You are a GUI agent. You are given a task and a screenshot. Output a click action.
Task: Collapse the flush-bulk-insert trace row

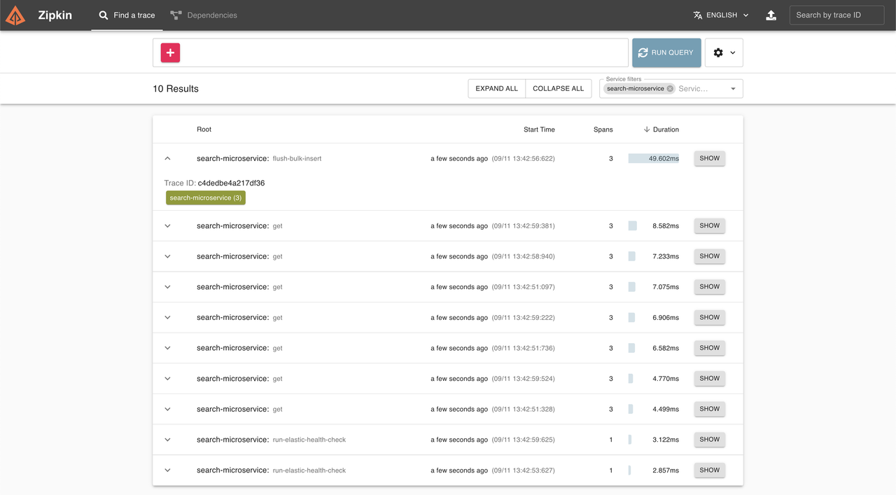pyautogui.click(x=167, y=159)
